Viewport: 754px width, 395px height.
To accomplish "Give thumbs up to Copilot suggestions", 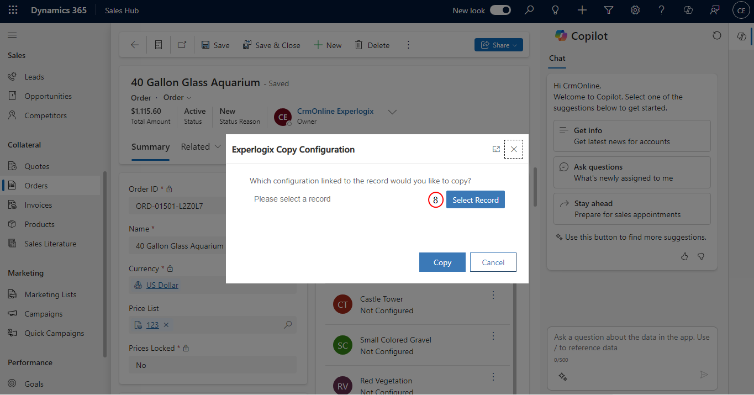I will (x=684, y=256).
